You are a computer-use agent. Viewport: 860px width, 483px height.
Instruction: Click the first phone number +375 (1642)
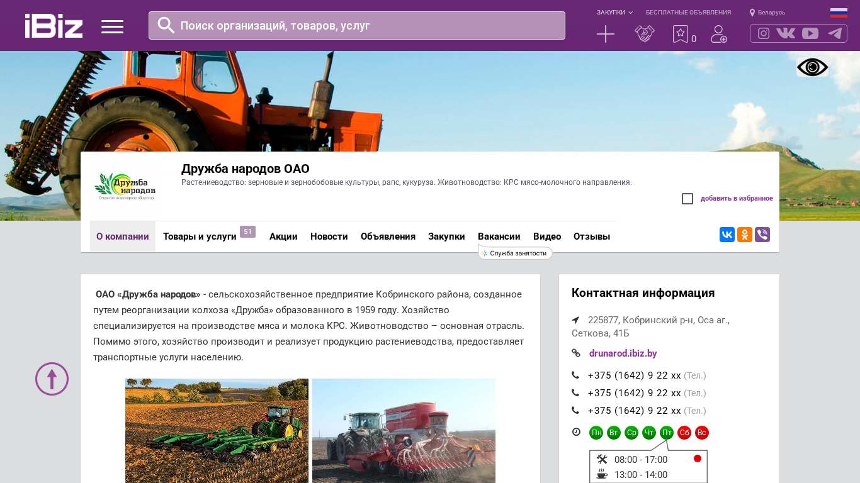tap(635, 375)
